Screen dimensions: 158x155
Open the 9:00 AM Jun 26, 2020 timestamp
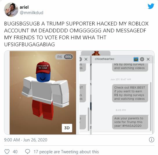[26, 140]
